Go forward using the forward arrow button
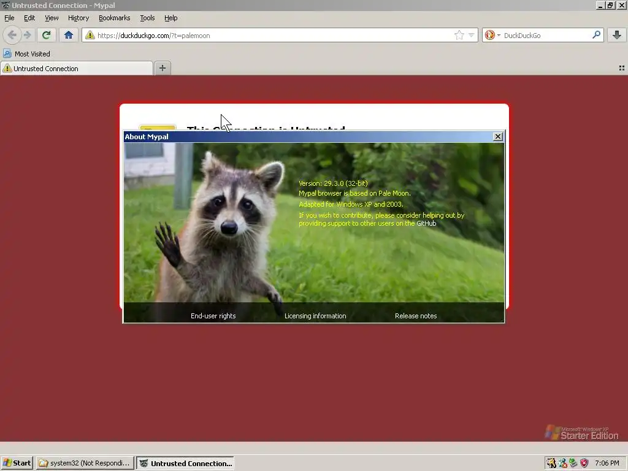This screenshot has width=628, height=471. point(27,35)
